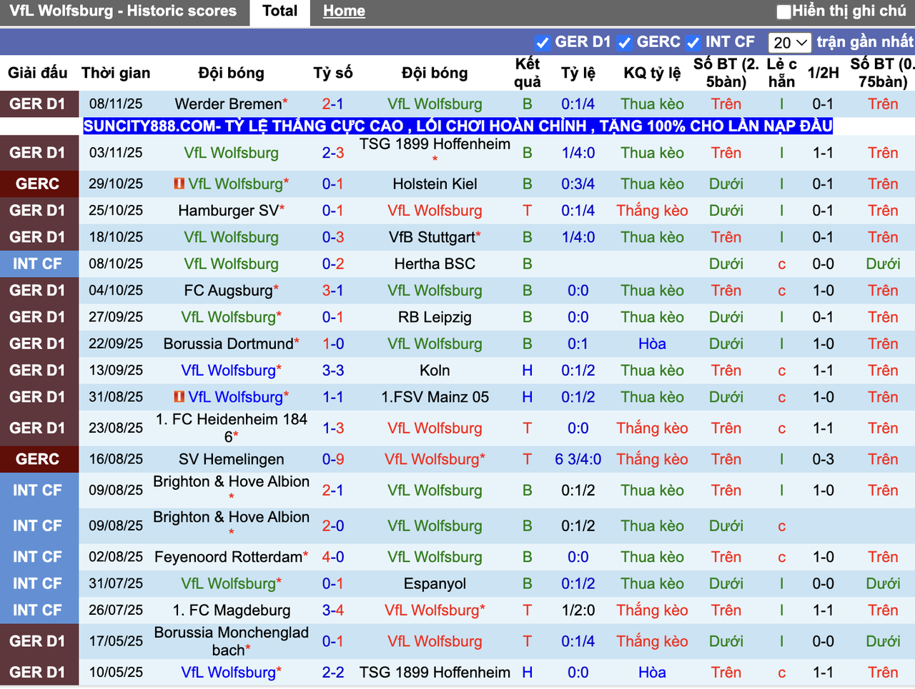Click the Kết quả column header

[x=528, y=73]
